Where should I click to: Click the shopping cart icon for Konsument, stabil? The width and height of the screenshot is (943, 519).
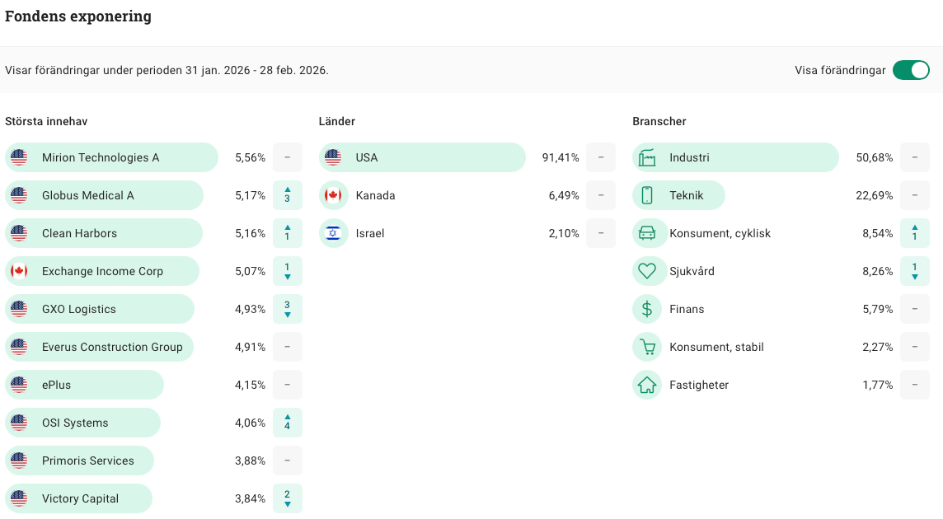coord(647,347)
